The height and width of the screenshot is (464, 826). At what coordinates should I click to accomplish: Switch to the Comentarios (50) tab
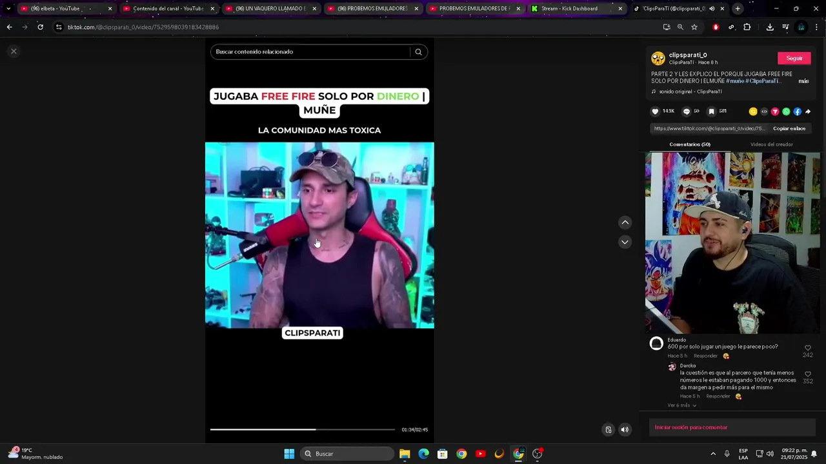[x=689, y=144]
